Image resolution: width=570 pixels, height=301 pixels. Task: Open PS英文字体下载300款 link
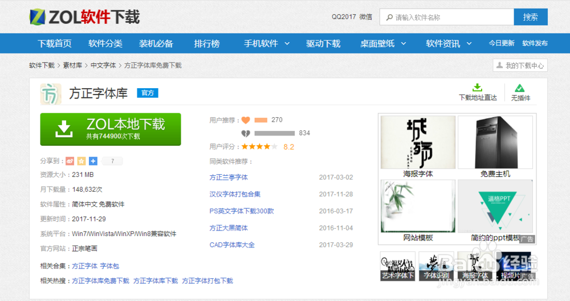pyautogui.click(x=241, y=211)
